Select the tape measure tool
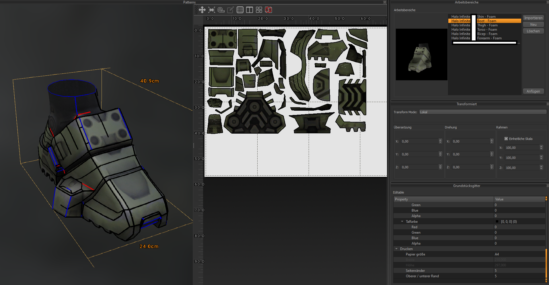The image size is (549, 285). pos(221,10)
